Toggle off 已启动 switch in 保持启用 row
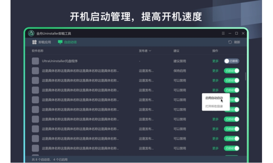 tap(232, 71)
